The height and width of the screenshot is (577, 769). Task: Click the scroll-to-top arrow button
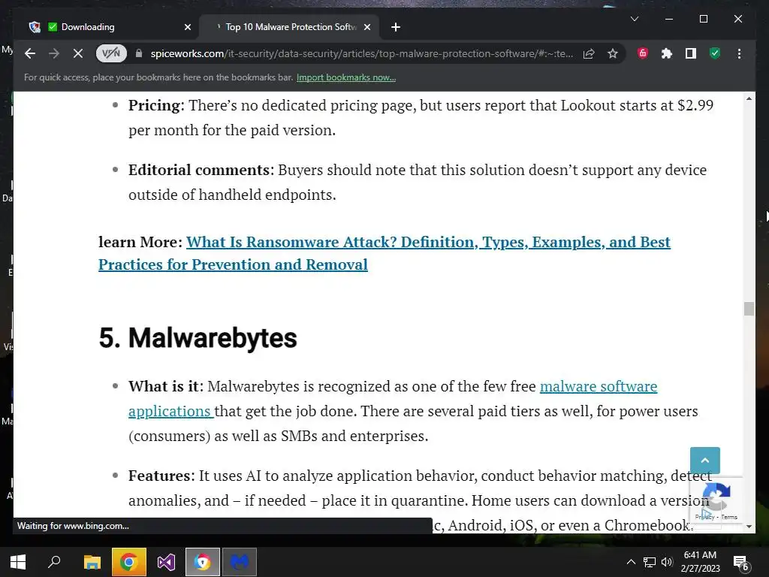[704, 461]
